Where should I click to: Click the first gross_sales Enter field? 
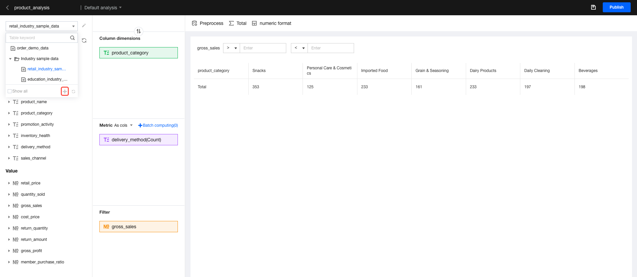click(263, 48)
